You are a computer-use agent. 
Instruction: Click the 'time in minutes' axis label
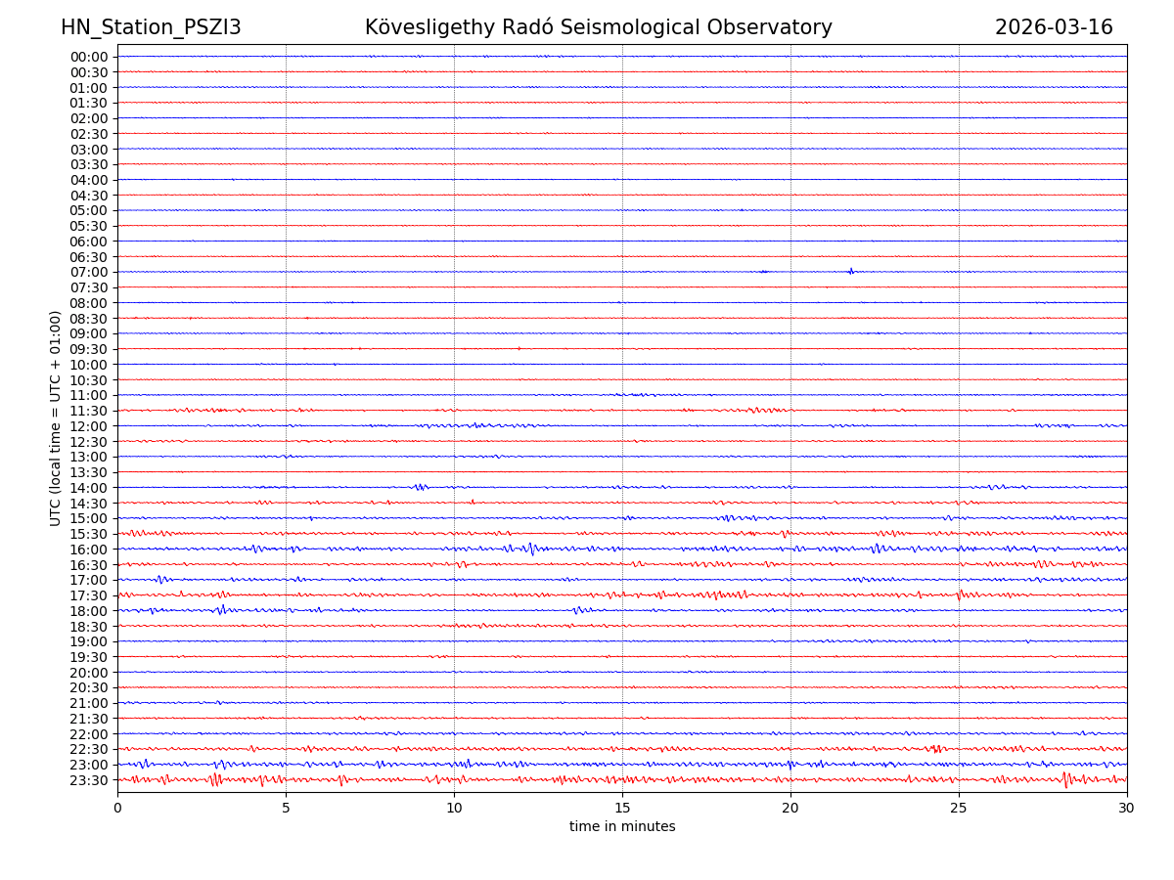pyautogui.click(x=622, y=827)
